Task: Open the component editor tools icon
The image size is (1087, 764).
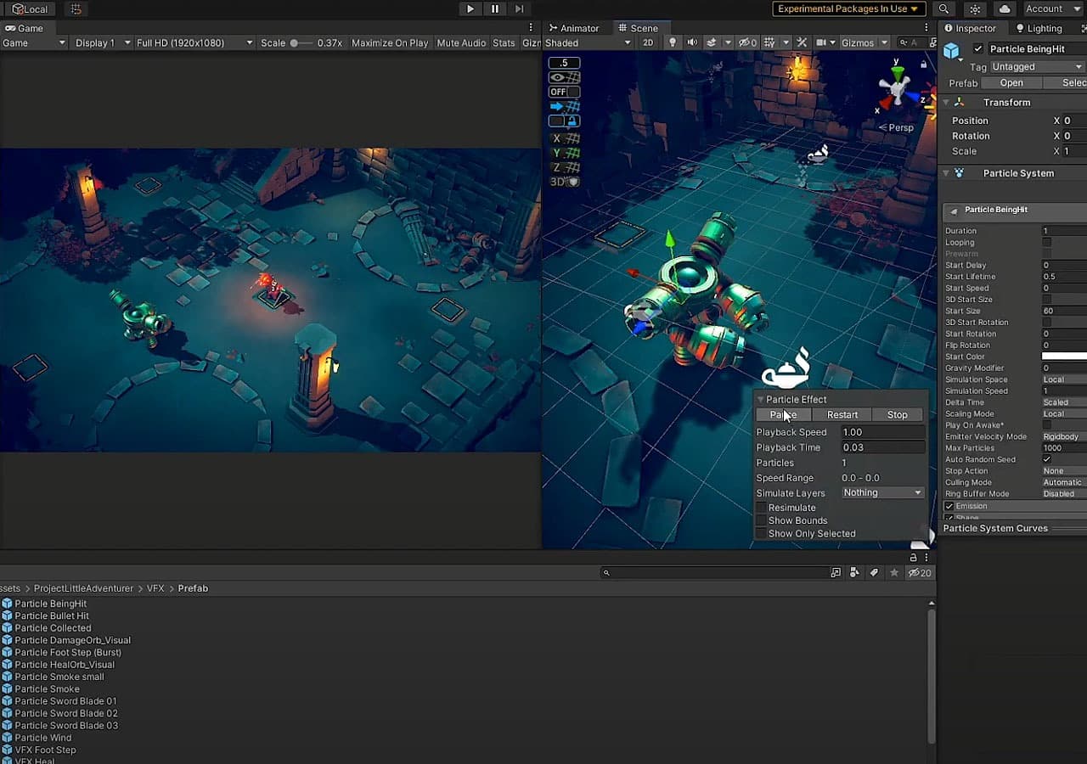Action: pos(801,42)
